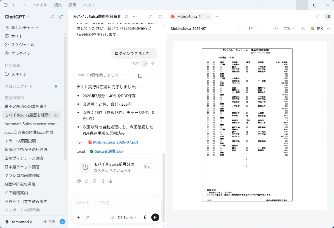
Task: Expand the 14m 20s間作業しました details
Action: click(100, 75)
